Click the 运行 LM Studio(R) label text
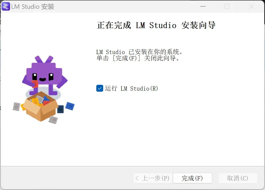265x190 pixels. point(131,88)
